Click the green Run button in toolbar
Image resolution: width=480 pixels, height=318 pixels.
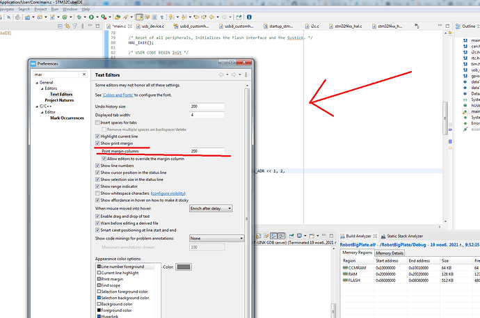[x=91, y=17]
